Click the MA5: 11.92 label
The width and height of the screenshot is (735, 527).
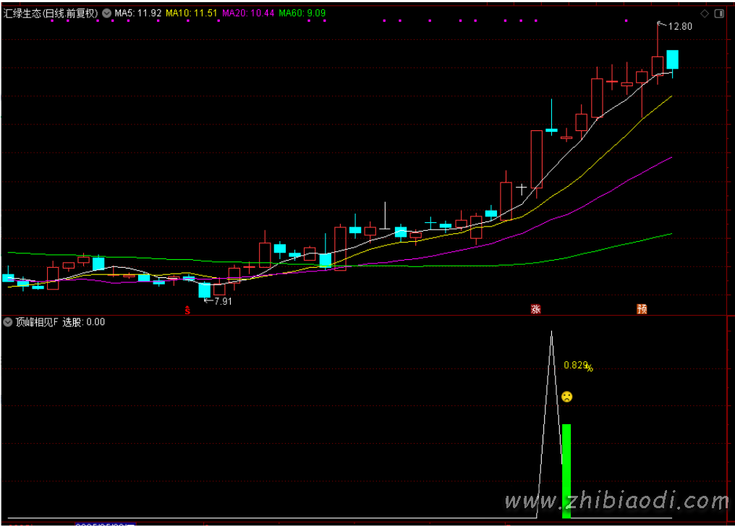tap(137, 13)
